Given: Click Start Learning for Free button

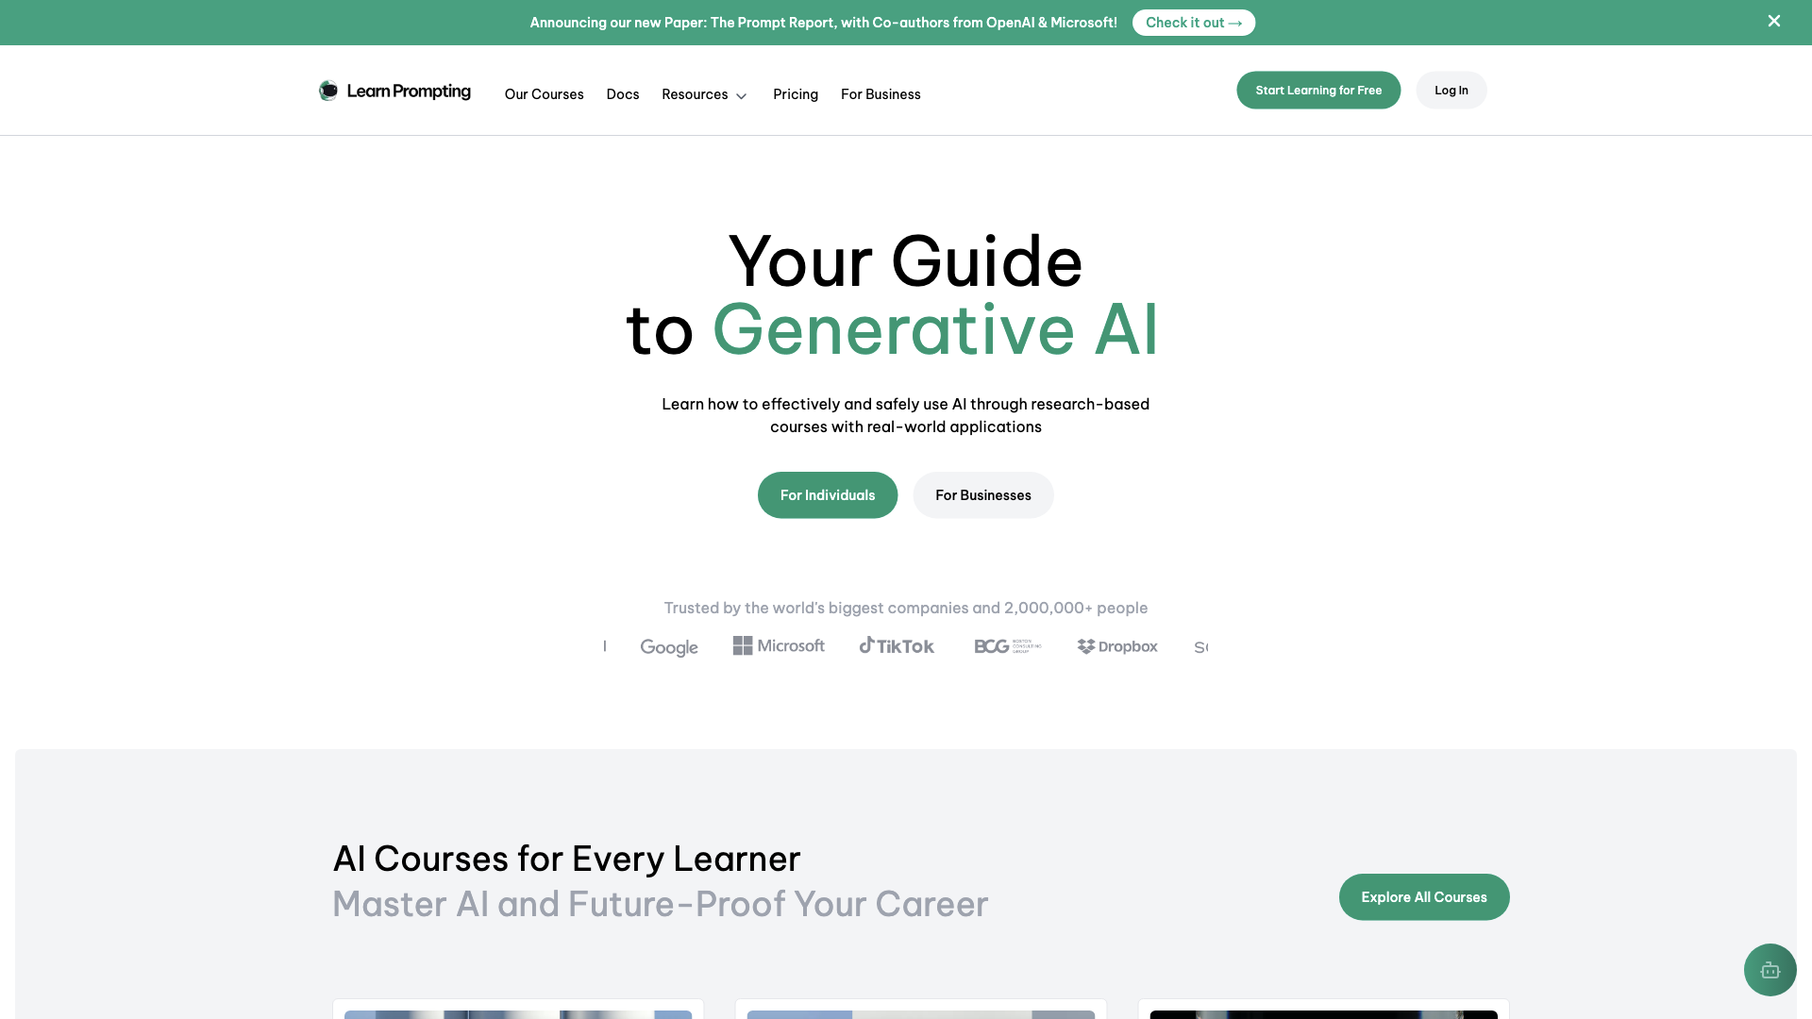Looking at the screenshot, I should coord(1317,90).
